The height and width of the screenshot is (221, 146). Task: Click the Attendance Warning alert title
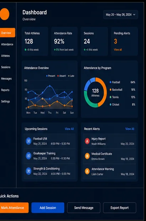tap(103, 169)
